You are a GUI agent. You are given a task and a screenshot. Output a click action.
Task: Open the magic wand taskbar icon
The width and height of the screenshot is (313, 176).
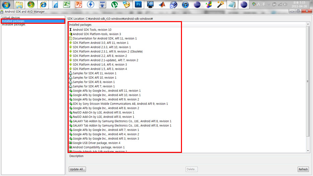[221, 4]
